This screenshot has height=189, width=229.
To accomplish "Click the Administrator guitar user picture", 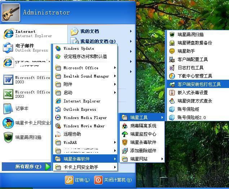I will click(11, 13).
